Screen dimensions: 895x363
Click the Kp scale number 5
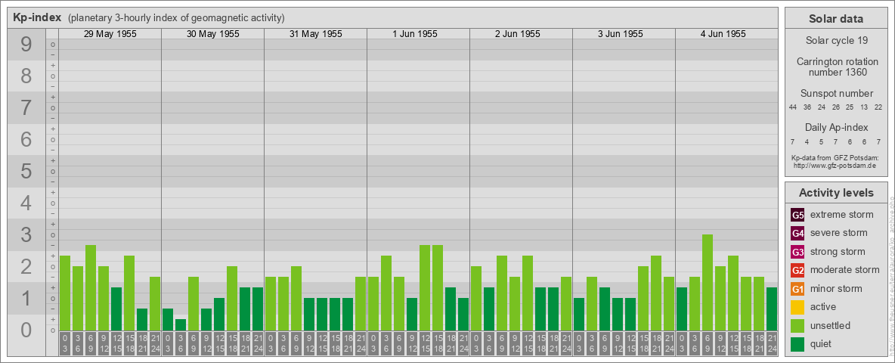(26, 171)
